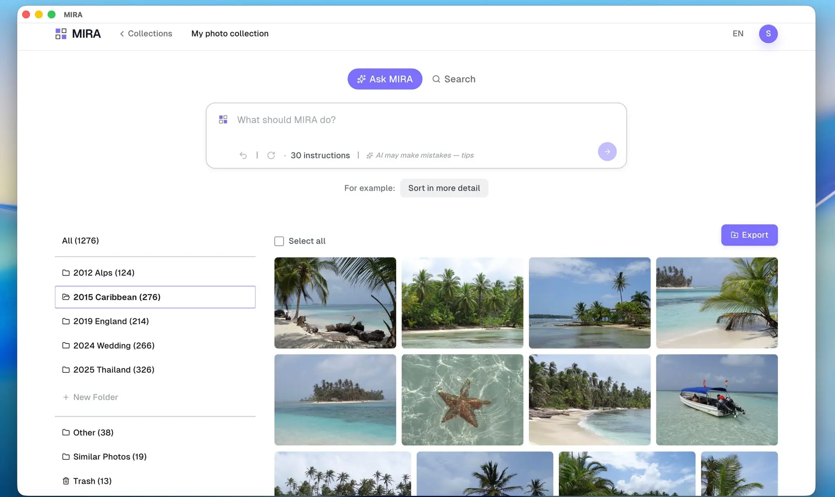Open the Other (38) folder
The height and width of the screenshot is (497, 835).
click(x=155, y=432)
